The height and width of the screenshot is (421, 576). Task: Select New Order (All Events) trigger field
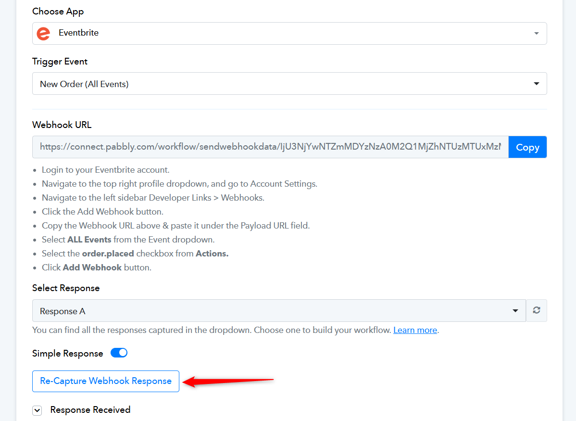point(289,83)
